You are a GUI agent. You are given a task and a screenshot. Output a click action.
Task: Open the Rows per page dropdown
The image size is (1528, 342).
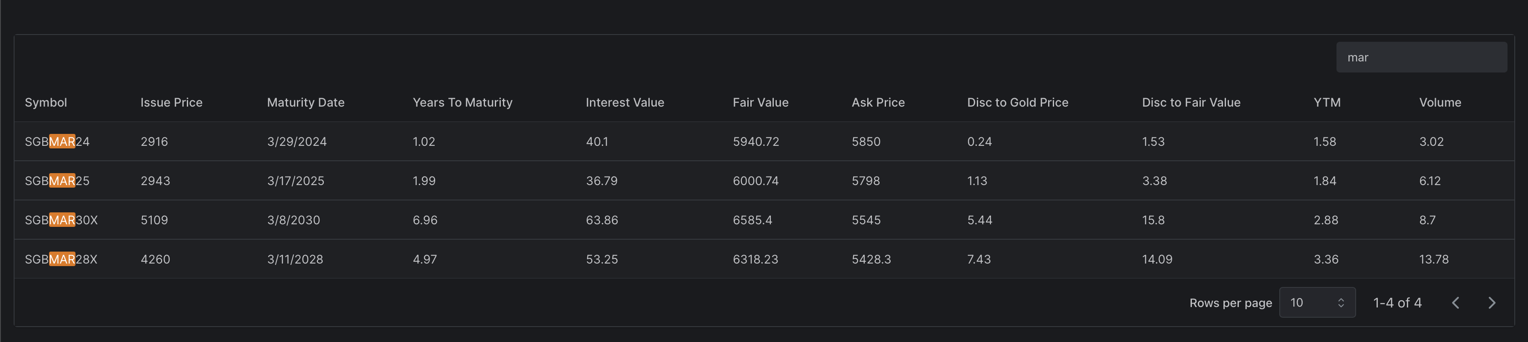point(1316,303)
